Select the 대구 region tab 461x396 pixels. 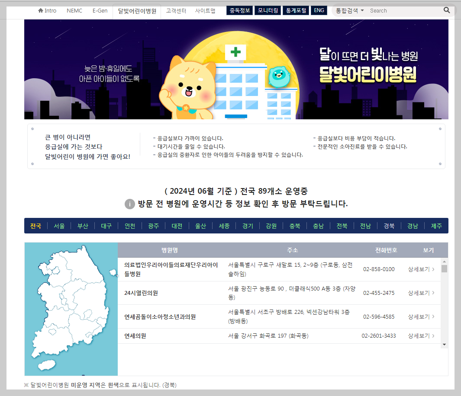106,226
